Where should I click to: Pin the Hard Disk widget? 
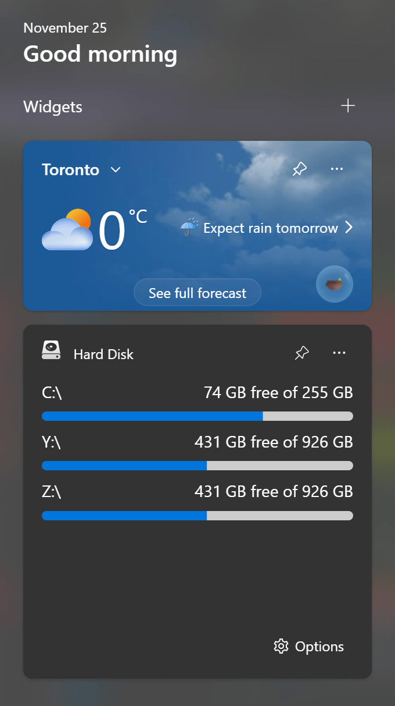tap(301, 353)
